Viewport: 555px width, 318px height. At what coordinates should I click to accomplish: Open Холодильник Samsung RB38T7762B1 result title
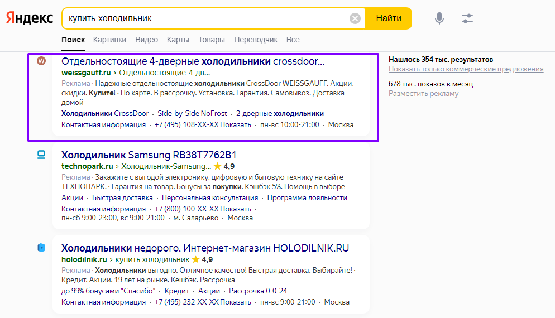(x=149, y=155)
